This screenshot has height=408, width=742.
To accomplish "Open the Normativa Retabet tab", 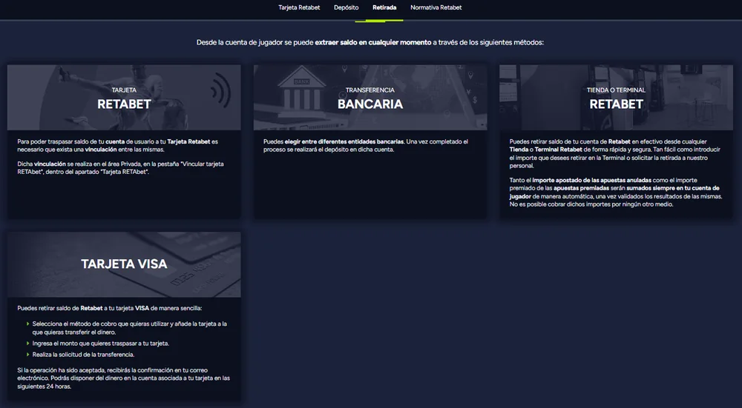I will (436, 7).
